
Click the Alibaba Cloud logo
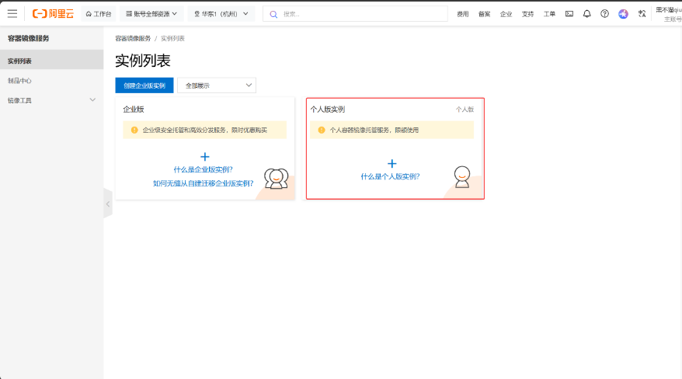(53, 14)
